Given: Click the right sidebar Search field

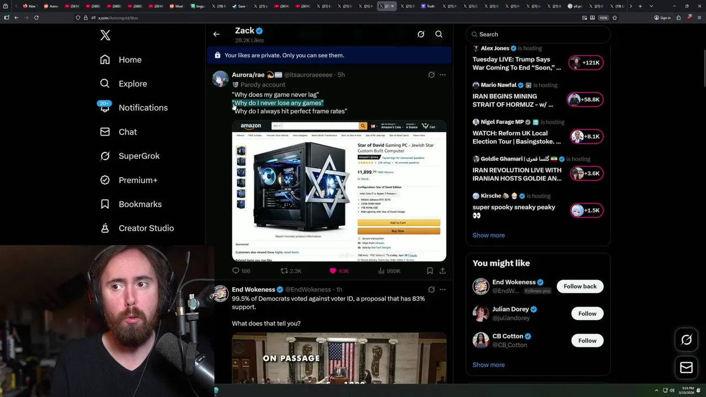Looking at the screenshot, I should pyautogui.click(x=538, y=34).
